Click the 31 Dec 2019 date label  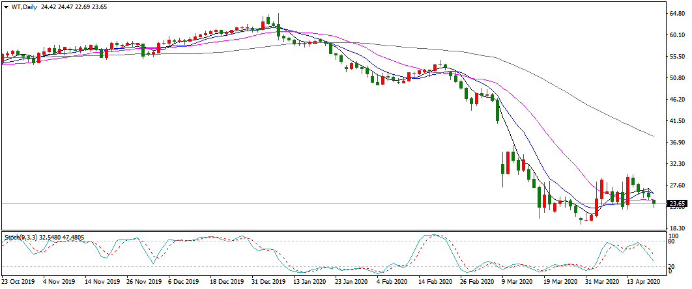click(x=268, y=283)
